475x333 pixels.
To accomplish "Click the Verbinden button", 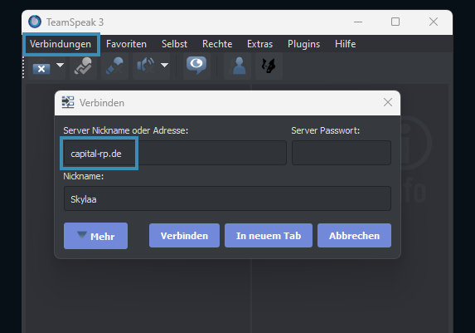I will coord(184,236).
